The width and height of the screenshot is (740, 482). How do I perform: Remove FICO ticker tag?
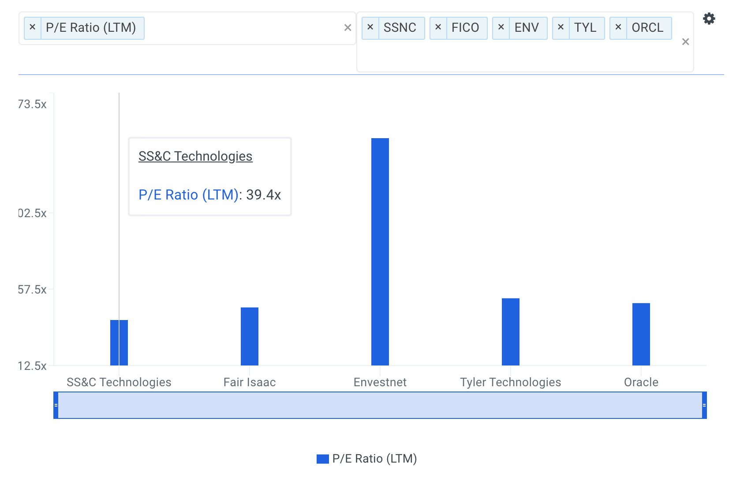point(438,27)
